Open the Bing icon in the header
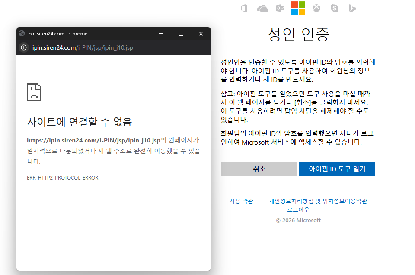Image resolution: width=415 pixels, height=275 pixels. point(352,9)
